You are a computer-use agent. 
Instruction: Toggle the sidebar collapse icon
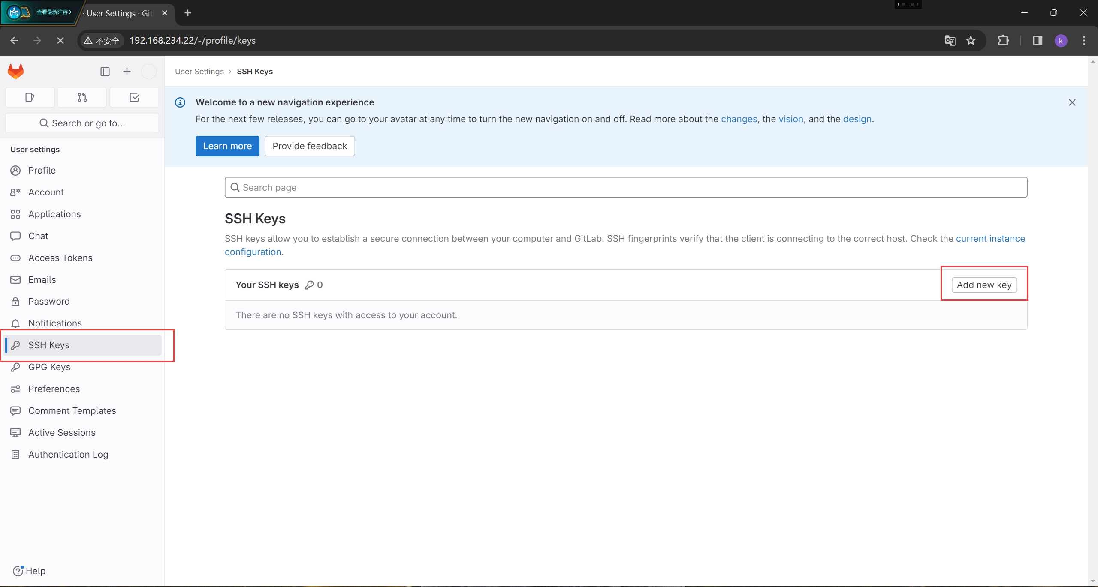coord(105,72)
